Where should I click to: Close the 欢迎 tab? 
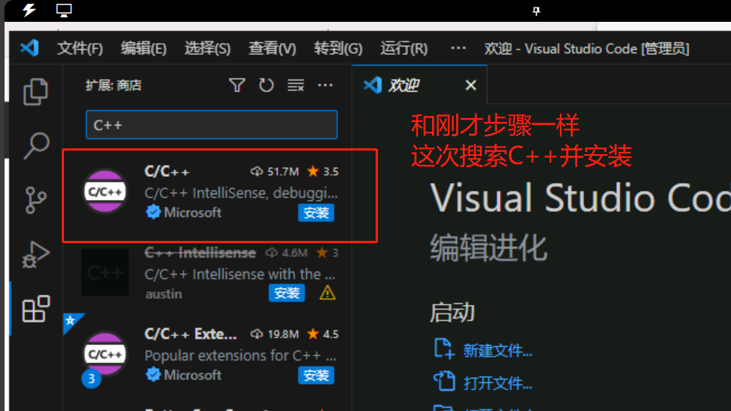pyautogui.click(x=471, y=85)
